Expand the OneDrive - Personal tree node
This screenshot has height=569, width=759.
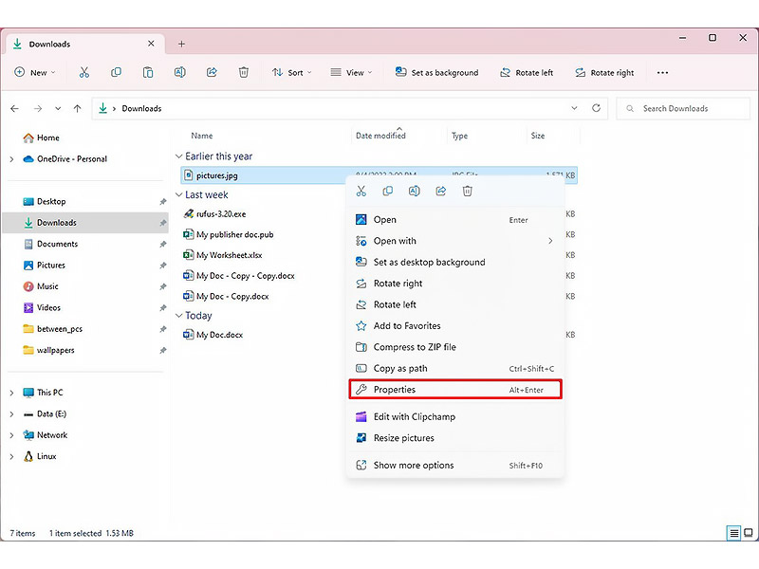pos(11,159)
